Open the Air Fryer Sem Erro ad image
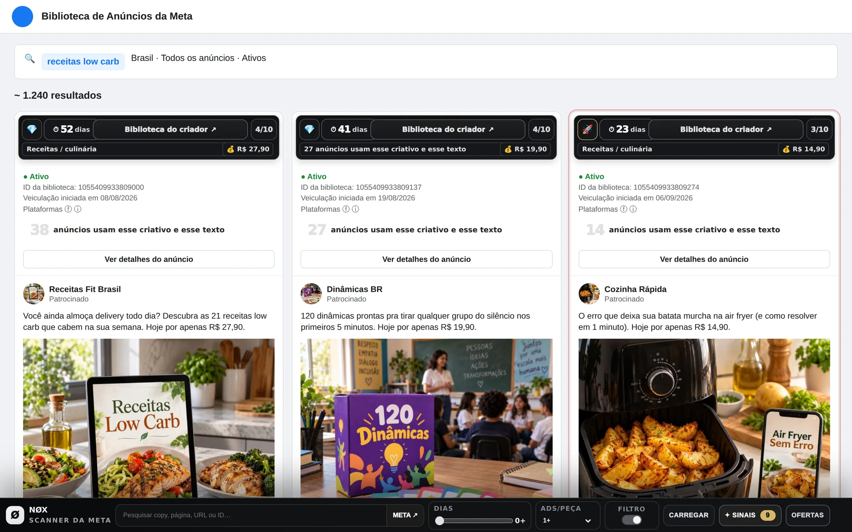This screenshot has height=532, width=852. [704, 418]
